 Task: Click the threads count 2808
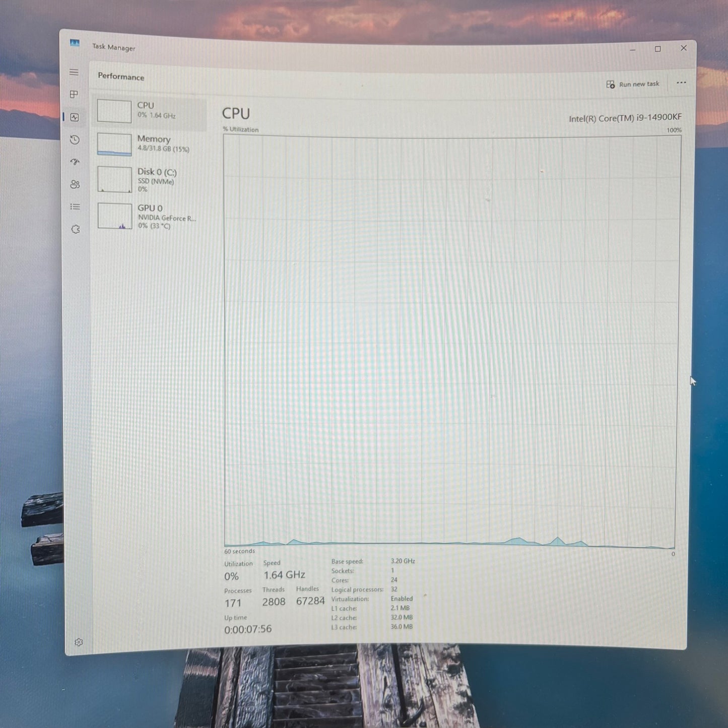coord(274,602)
